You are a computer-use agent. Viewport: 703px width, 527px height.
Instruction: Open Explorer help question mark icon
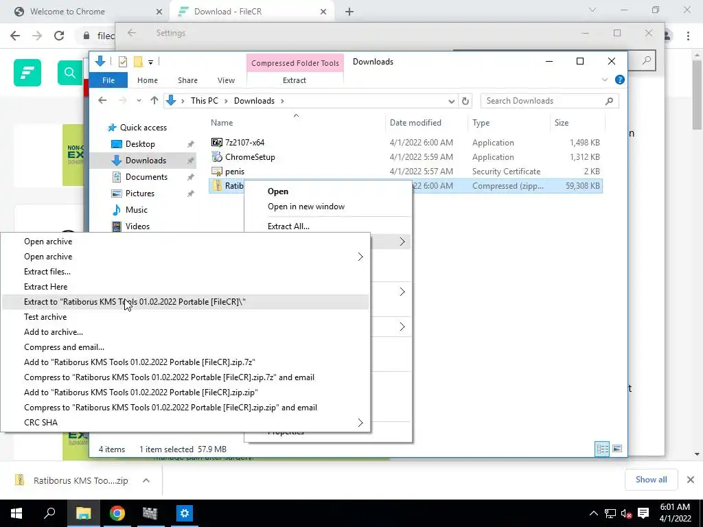pos(620,80)
